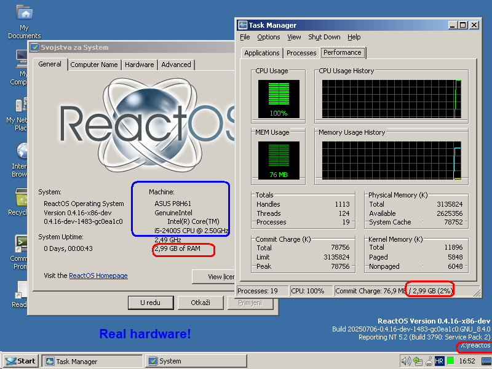The width and height of the screenshot is (492, 369).
Task: Click Physical Memory Total 3135824
Action: [x=450, y=204]
